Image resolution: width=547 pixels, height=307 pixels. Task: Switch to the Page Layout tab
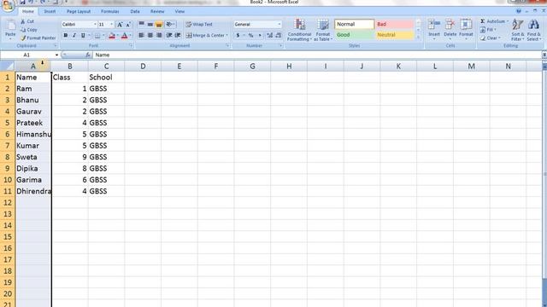pyautogui.click(x=79, y=11)
